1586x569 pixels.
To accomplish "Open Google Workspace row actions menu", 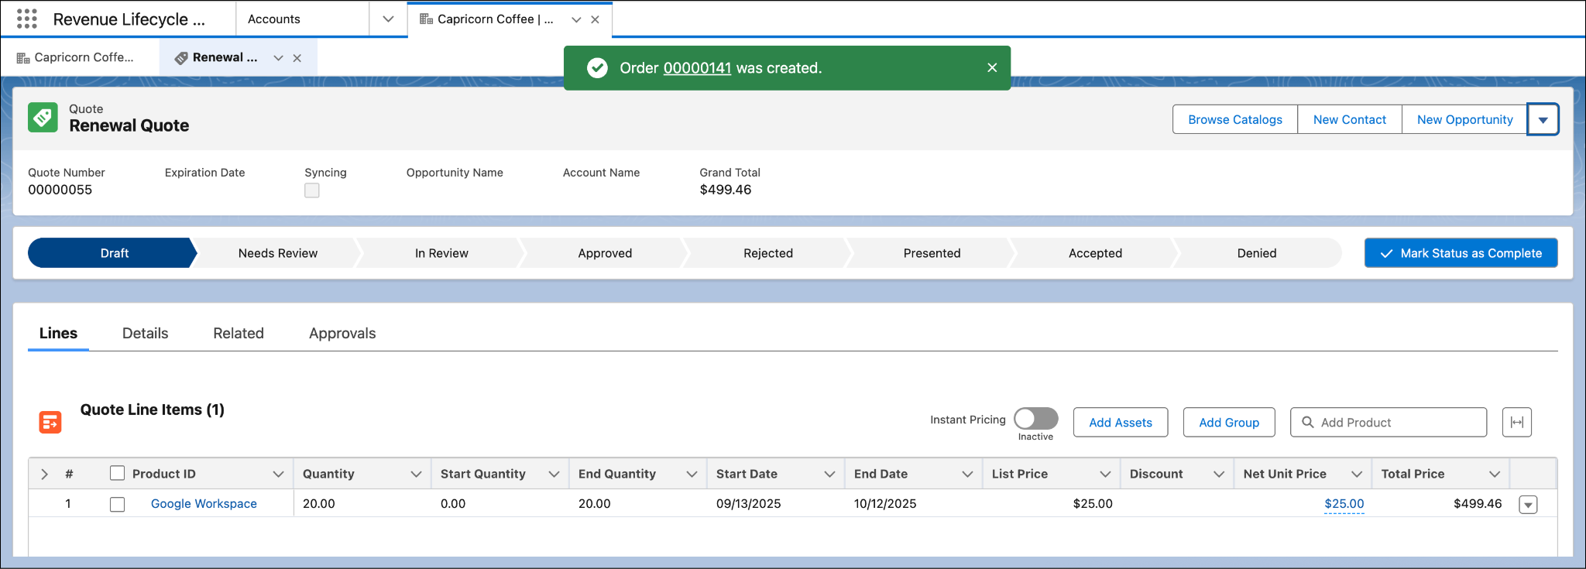I will tap(1528, 505).
